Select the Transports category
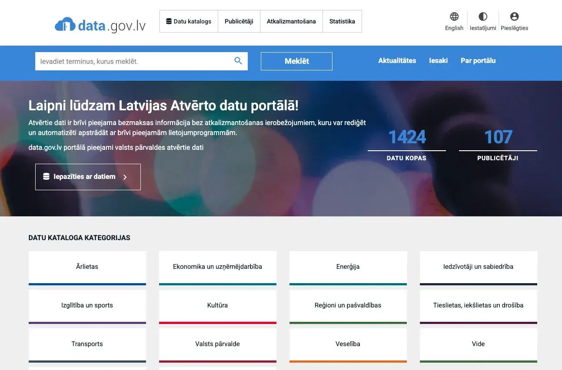The width and height of the screenshot is (562, 370). (x=87, y=344)
